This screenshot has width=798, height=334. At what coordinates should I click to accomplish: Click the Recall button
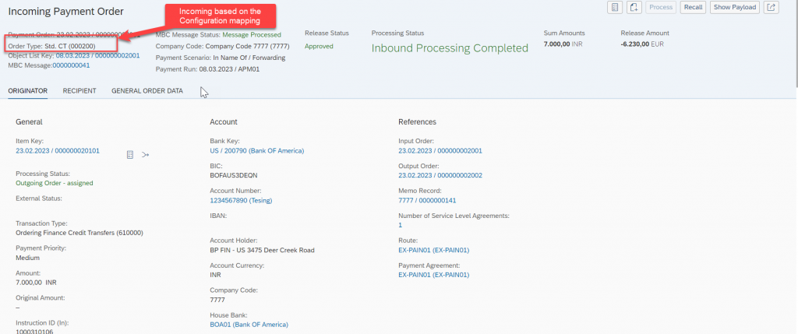point(693,7)
